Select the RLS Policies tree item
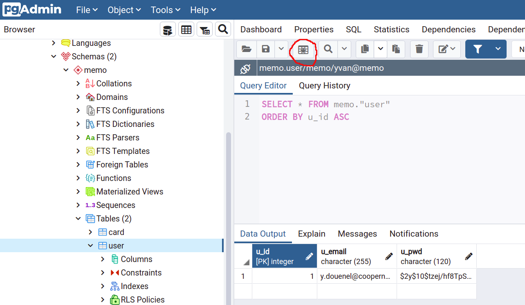The image size is (525, 305). pyautogui.click(x=143, y=300)
